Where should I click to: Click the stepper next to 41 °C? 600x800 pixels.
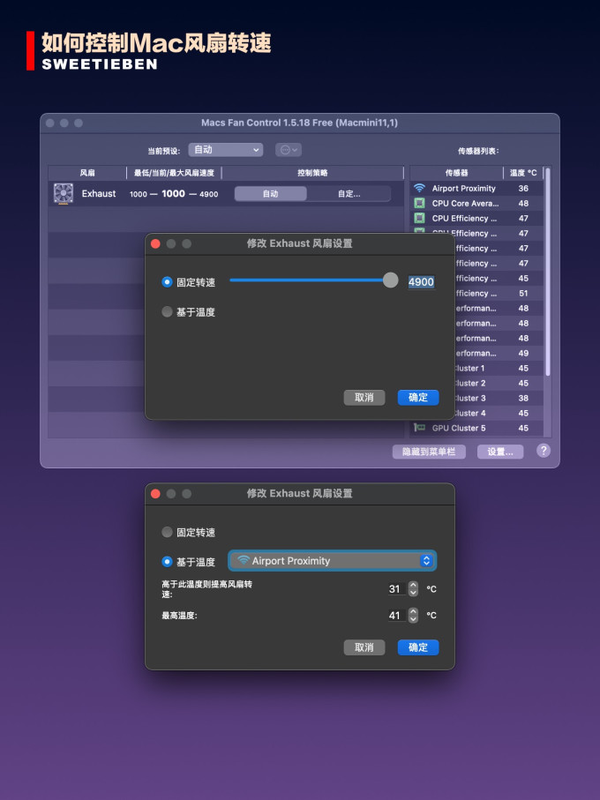click(x=413, y=616)
